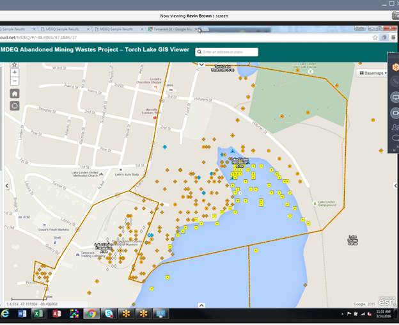399x325 pixels.
Task: Click the Douglas St street label
Action: (47, 109)
